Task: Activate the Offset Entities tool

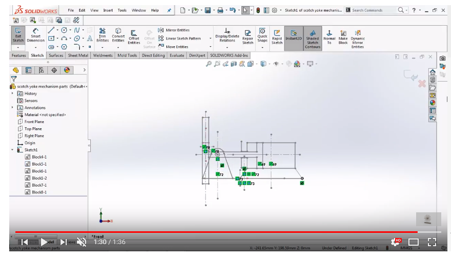Action: click(134, 36)
